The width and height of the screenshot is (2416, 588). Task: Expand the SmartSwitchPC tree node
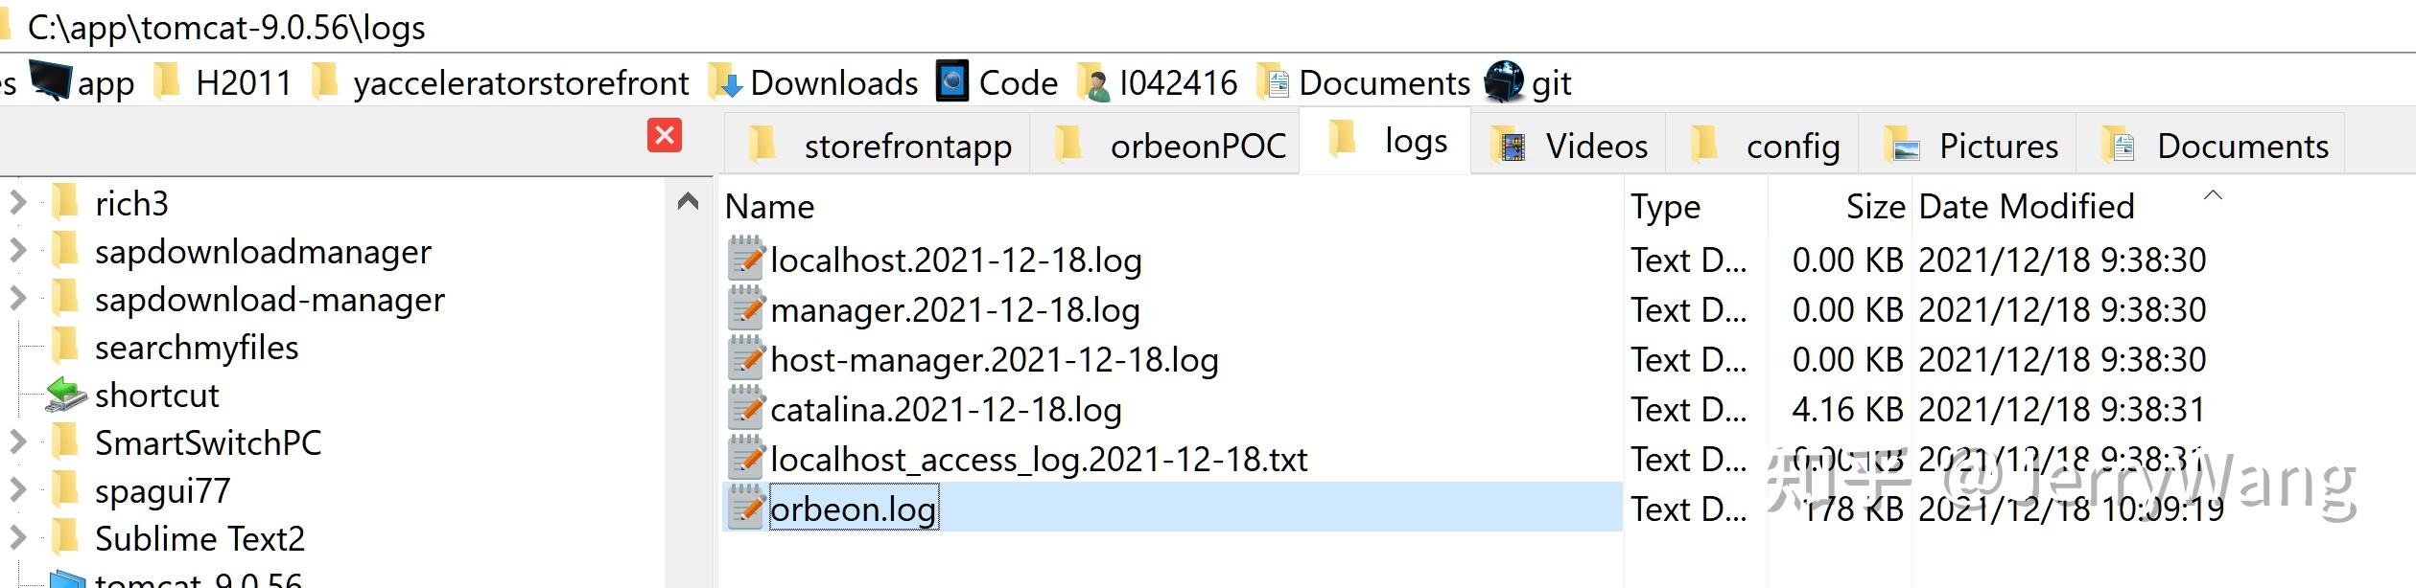click(17, 441)
